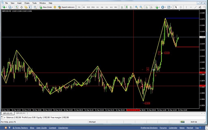Image resolution: width=208 pixels, height=130 pixels.
Task: Open the Indicators list icon
Action: [x=157, y=7]
